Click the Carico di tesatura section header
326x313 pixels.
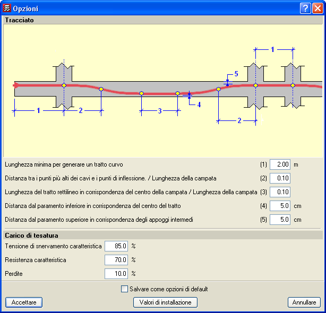click(x=163, y=236)
